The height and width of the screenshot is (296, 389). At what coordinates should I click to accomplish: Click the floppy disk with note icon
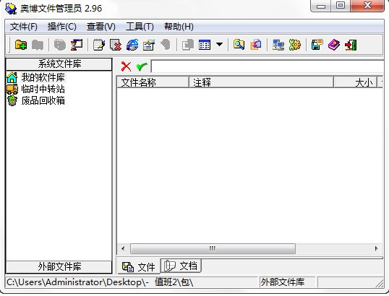[x=317, y=45]
